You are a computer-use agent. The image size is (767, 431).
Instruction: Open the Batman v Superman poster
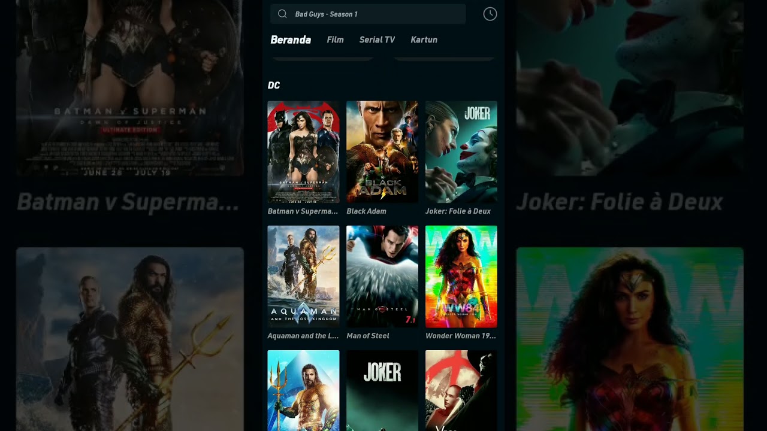coord(303,152)
